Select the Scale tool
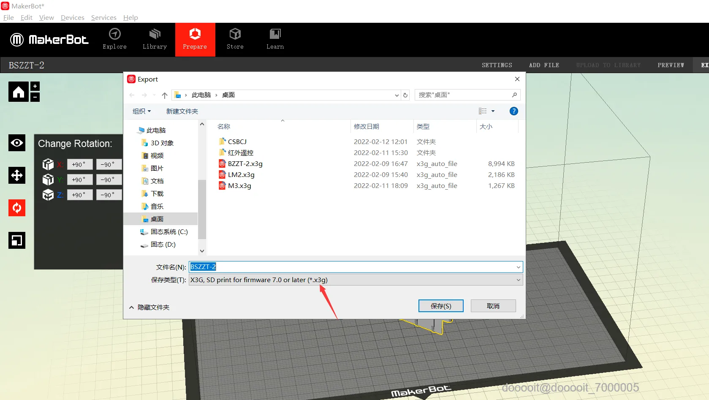The width and height of the screenshot is (709, 400). 17,240
